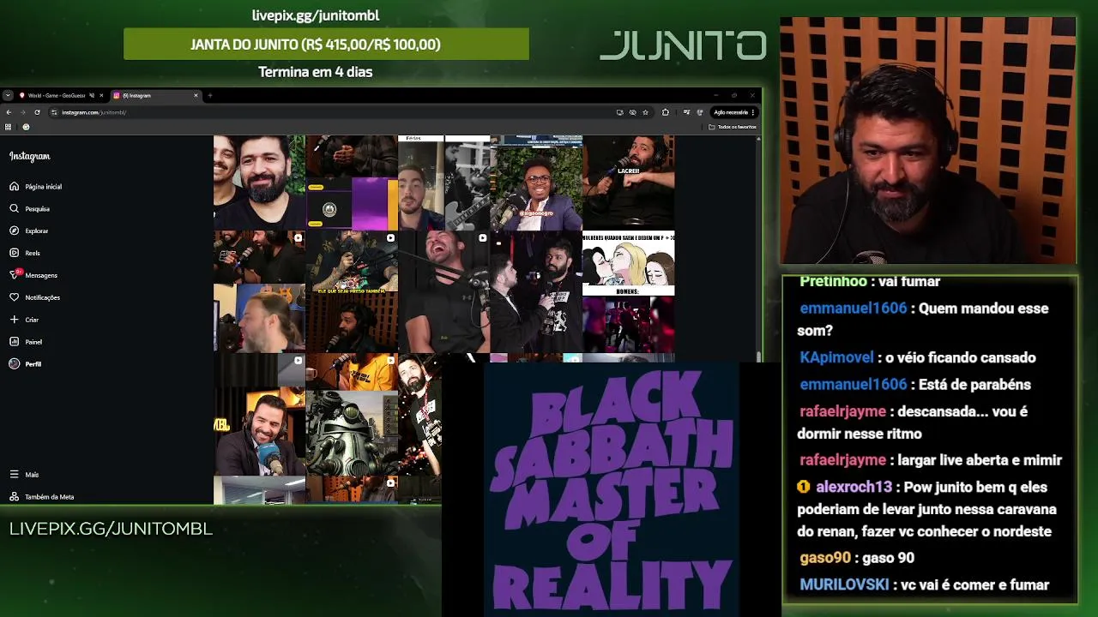Viewport: 1098px width, 617px height.
Task: Open the Explorar compass icon
Action: (x=14, y=231)
